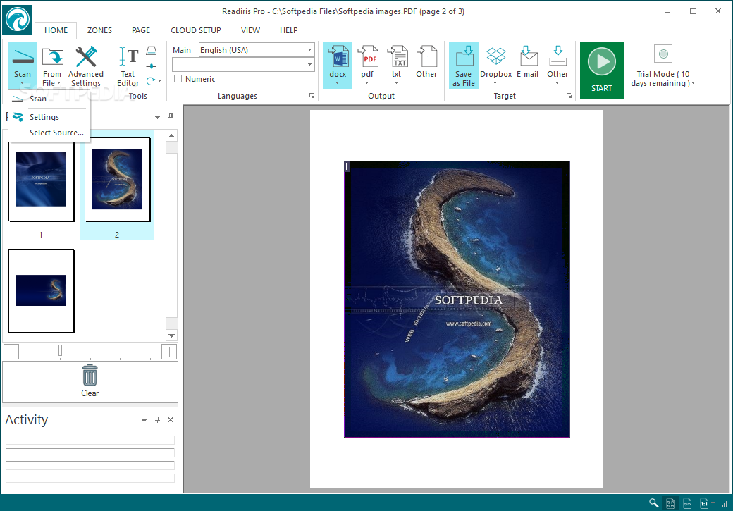
Task: Click the perspective correction icon in Tools
Action: click(152, 51)
